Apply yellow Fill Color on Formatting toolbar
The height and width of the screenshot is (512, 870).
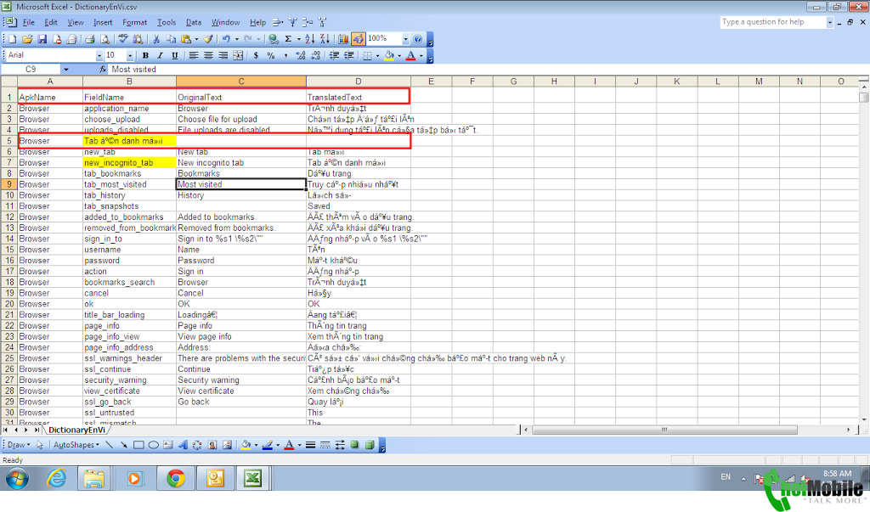389,55
